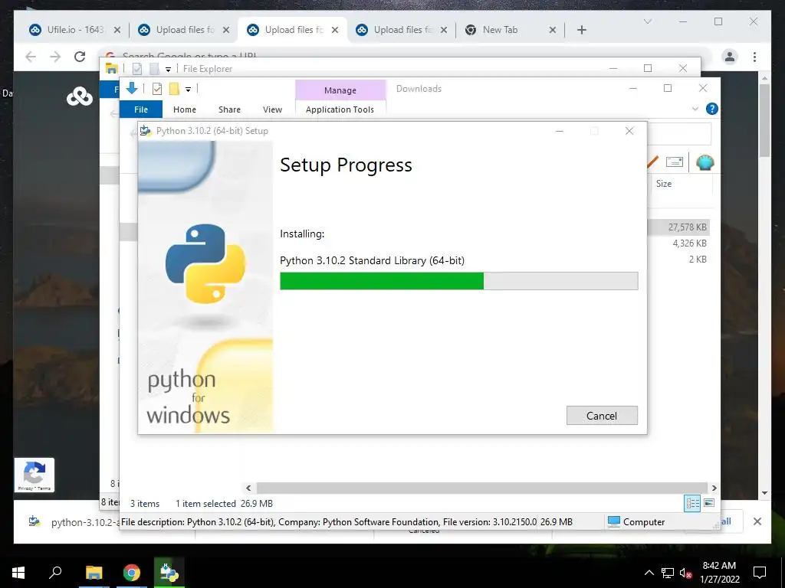Image resolution: width=785 pixels, height=588 pixels.
Task: Click the blue download arrow icon in Downloads title bar
Action: pyautogui.click(x=132, y=89)
